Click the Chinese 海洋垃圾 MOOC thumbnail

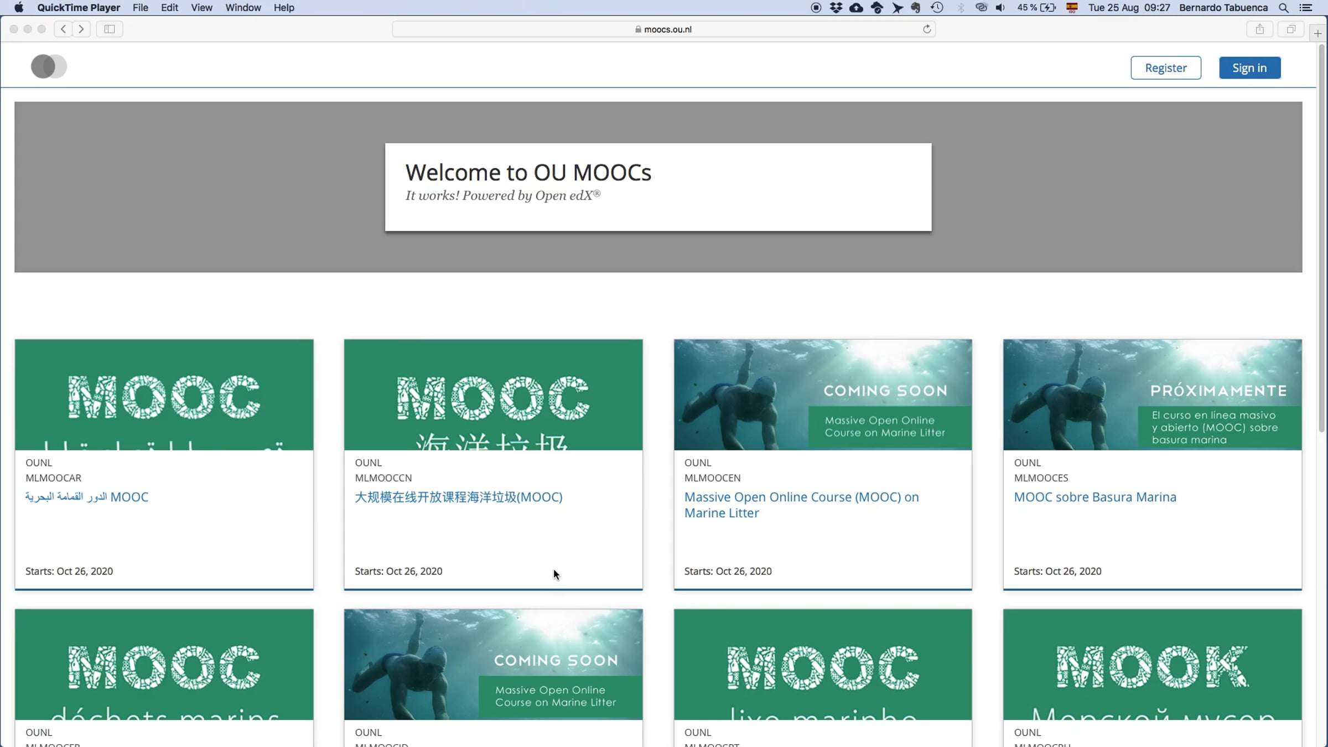coord(494,395)
